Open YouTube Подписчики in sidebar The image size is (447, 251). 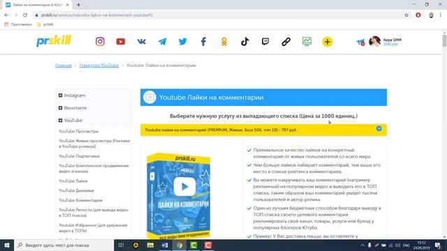(79, 156)
